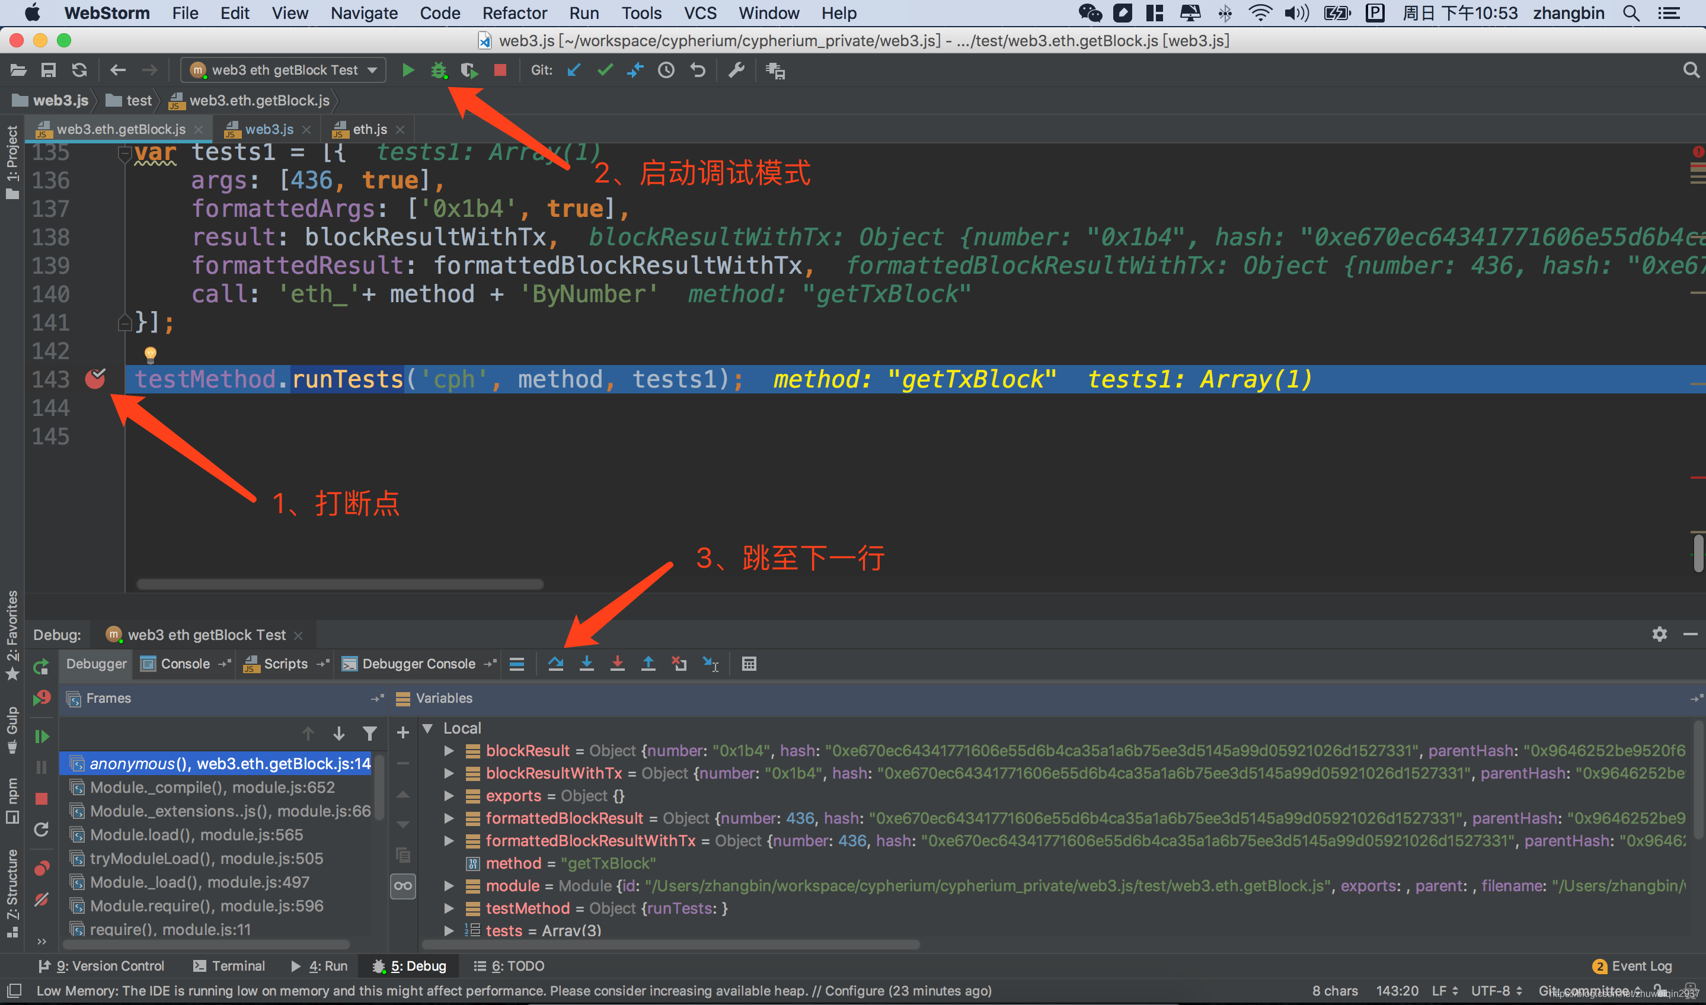Expand the blockResult variable
Screen dimensions: 1706x1005
coord(448,750)
